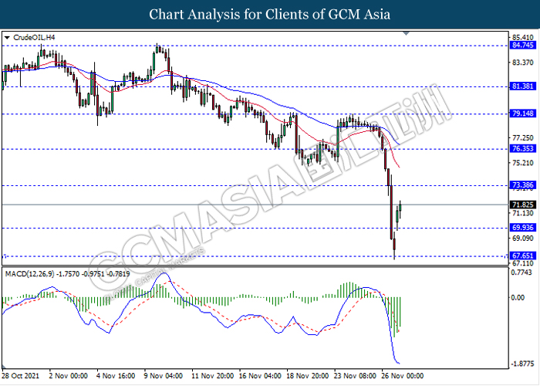Click the Chart Analysis for Clients header title

coord(270,15)
